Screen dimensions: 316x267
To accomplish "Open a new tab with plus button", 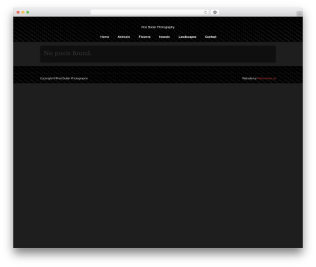I will [300, 14].
